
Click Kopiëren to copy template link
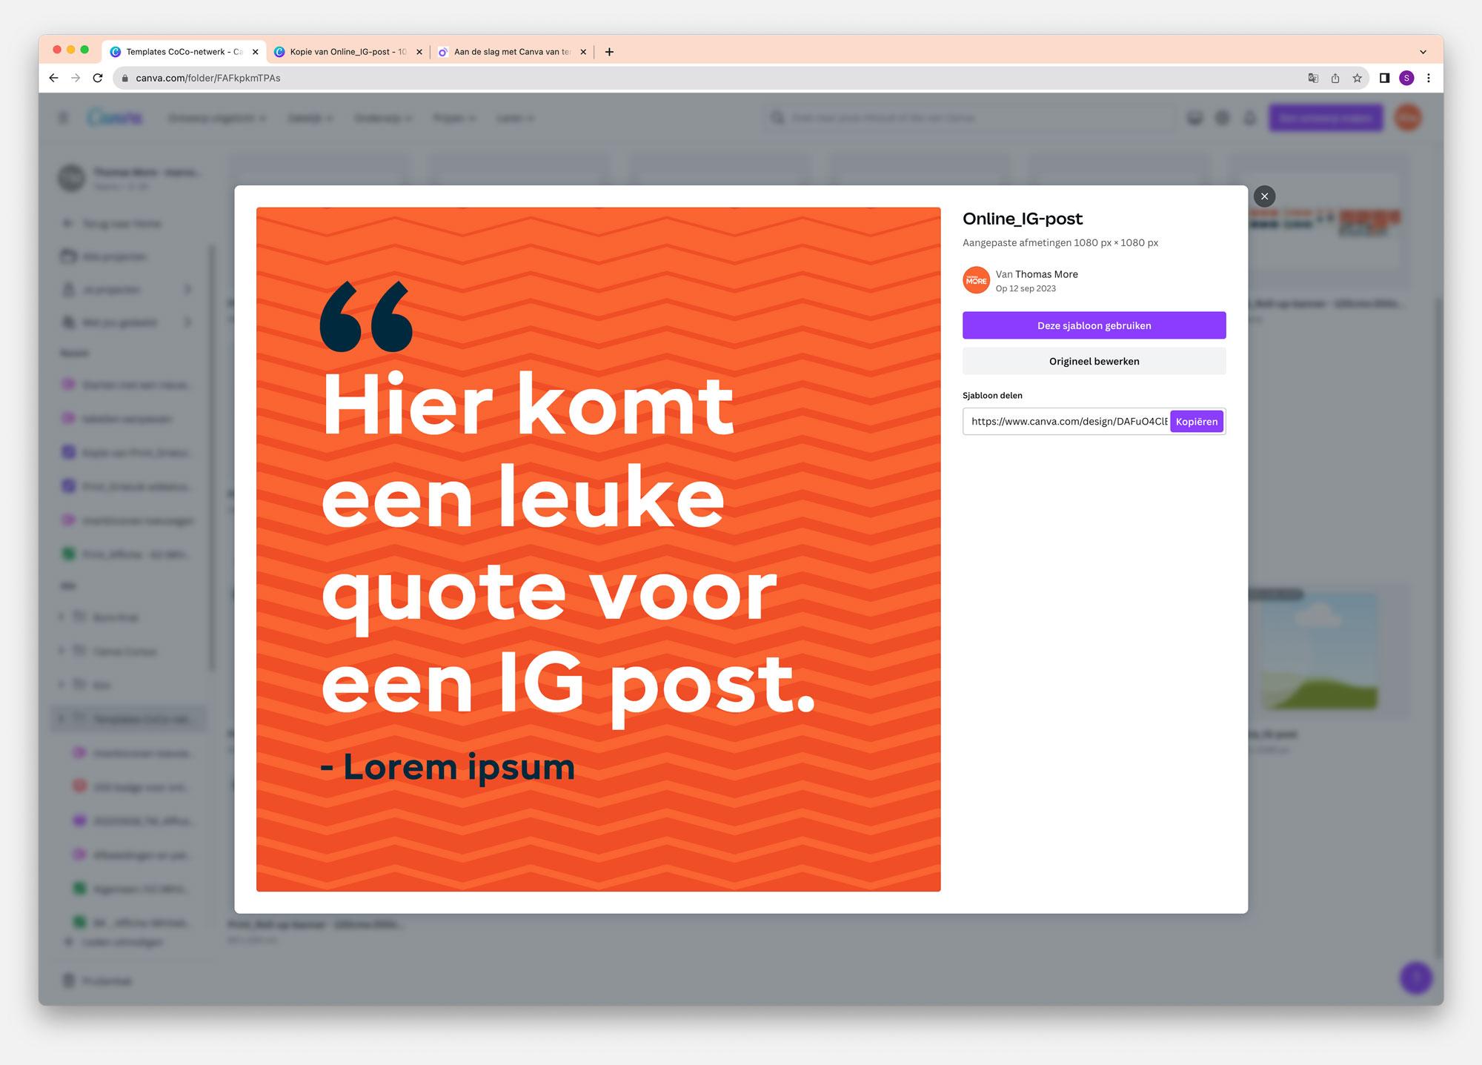tap(1196, 422)
